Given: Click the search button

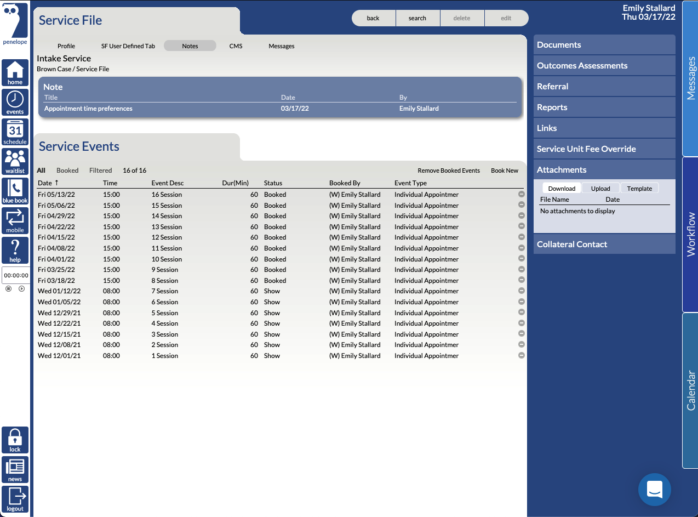Looking at the screenshot, I should pyautogui.click(x=417, y=18).
